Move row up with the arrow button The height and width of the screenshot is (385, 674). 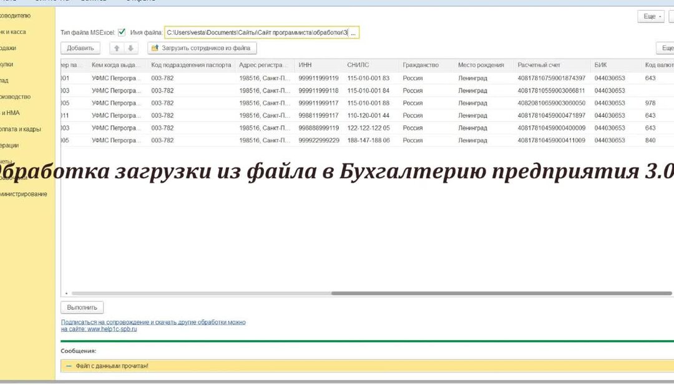coord(117,48)
